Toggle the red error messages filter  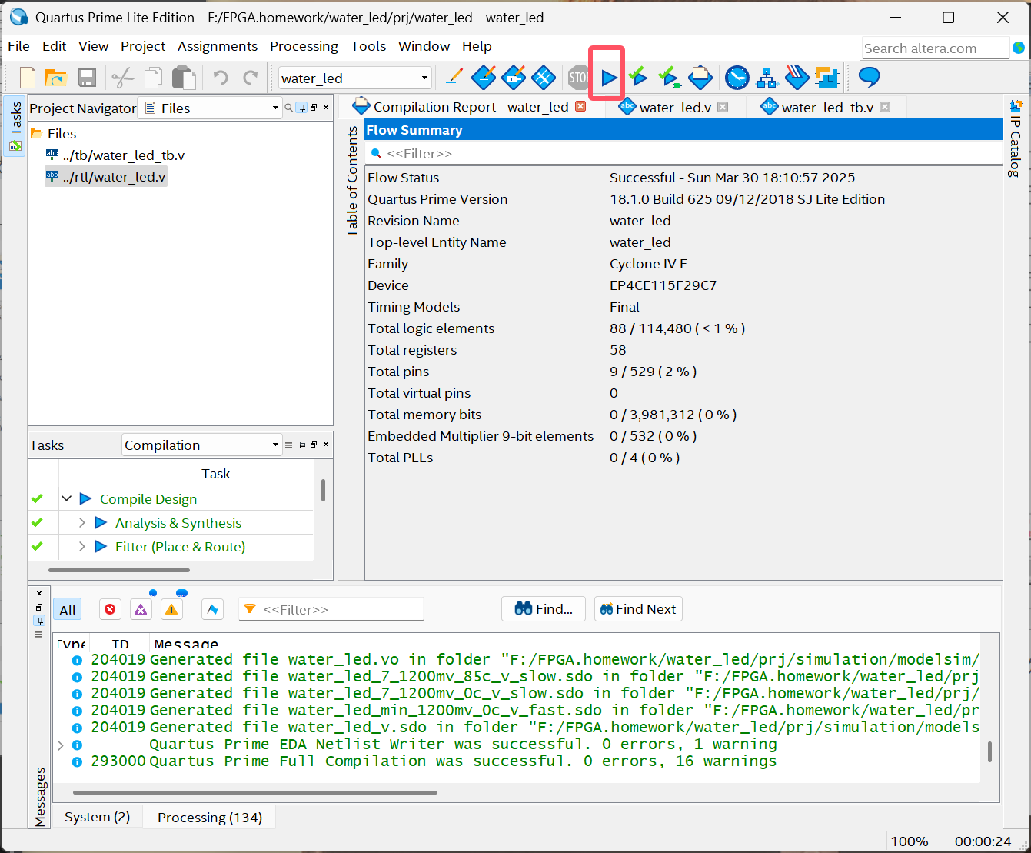point(110,609)
